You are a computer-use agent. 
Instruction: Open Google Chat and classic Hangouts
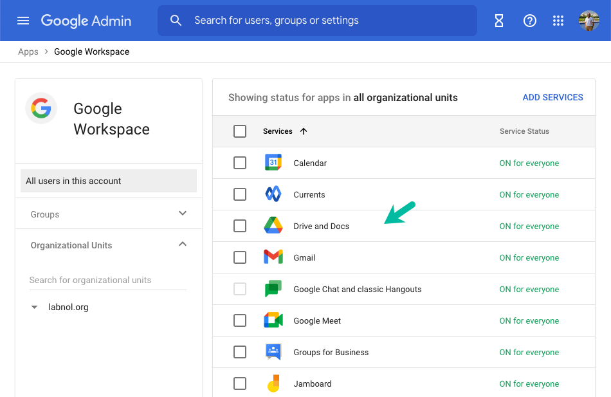click(358, 289)
